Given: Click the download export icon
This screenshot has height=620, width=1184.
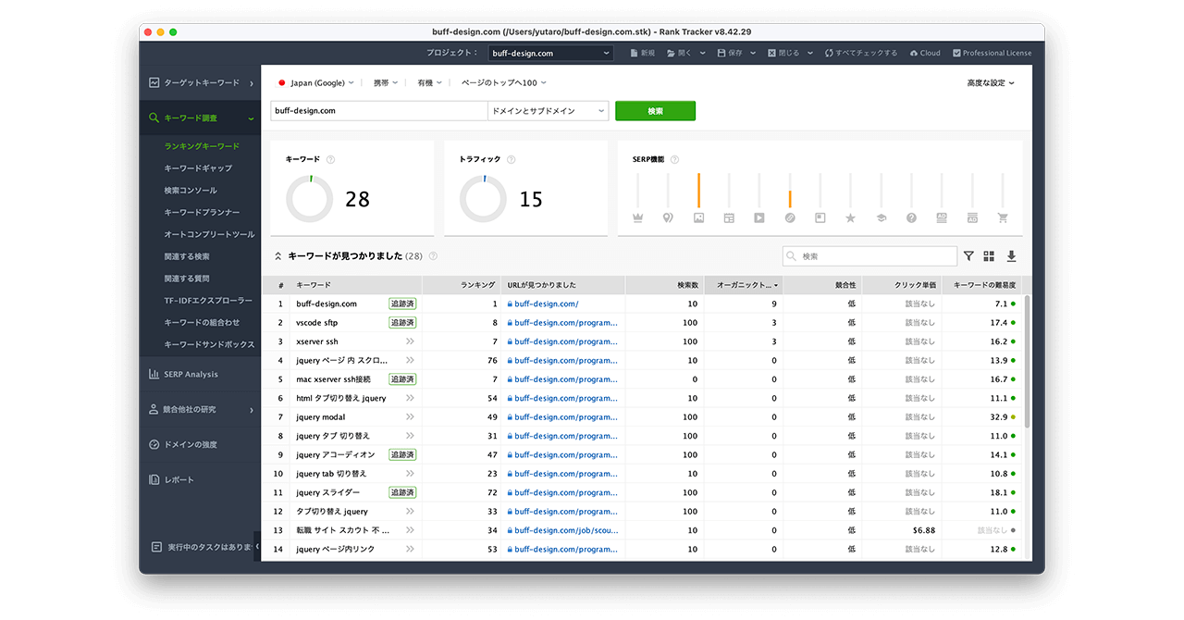Looking at the screenshot, I should (x=1011, y=256).
